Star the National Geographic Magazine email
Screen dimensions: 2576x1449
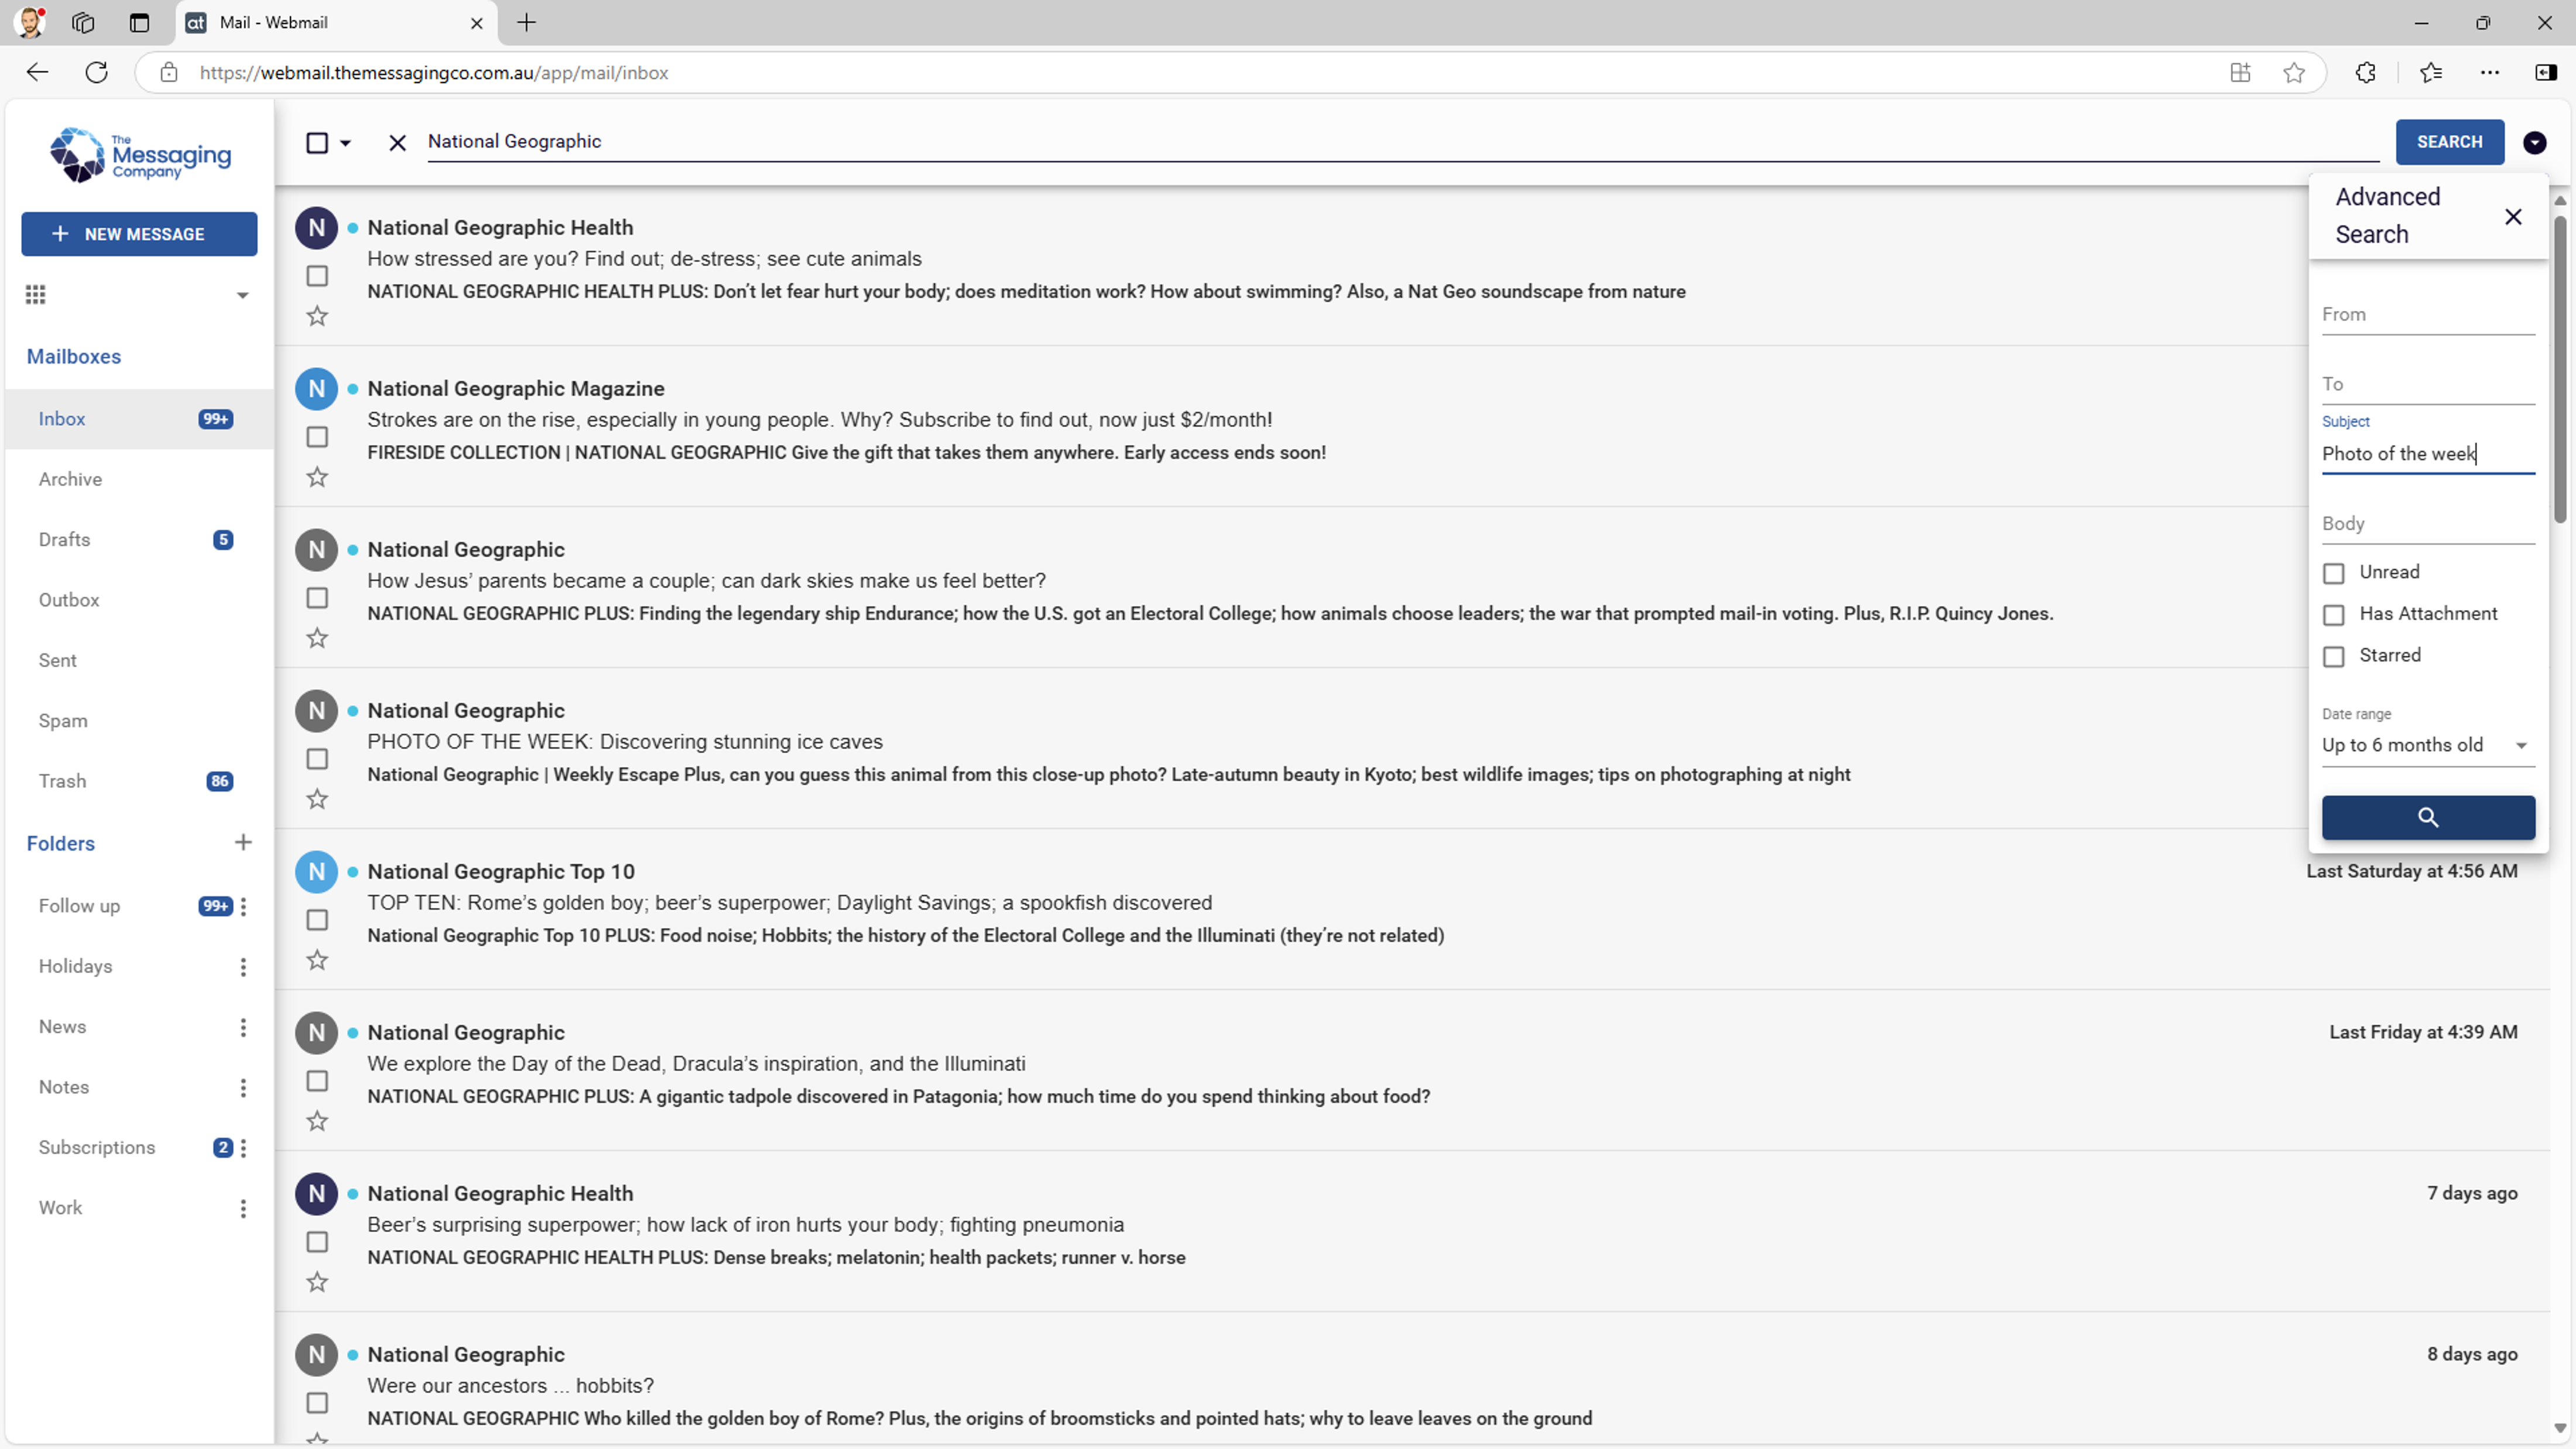pos(317,477)
